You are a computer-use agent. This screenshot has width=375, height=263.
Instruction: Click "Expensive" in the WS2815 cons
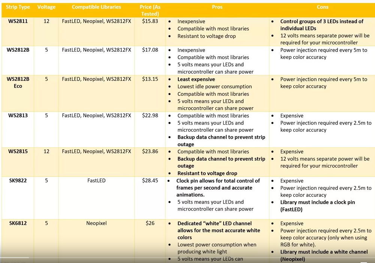pos(292,152)
